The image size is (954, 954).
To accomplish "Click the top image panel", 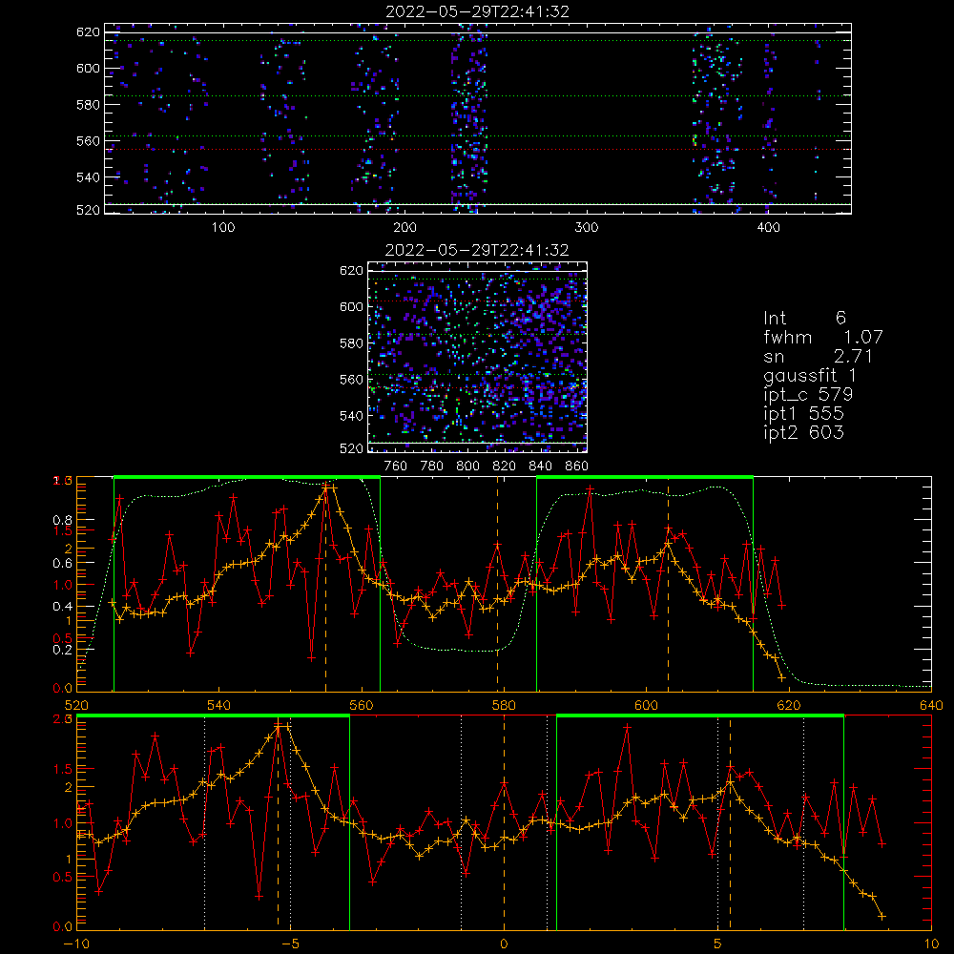I will [x=478, y=118].
